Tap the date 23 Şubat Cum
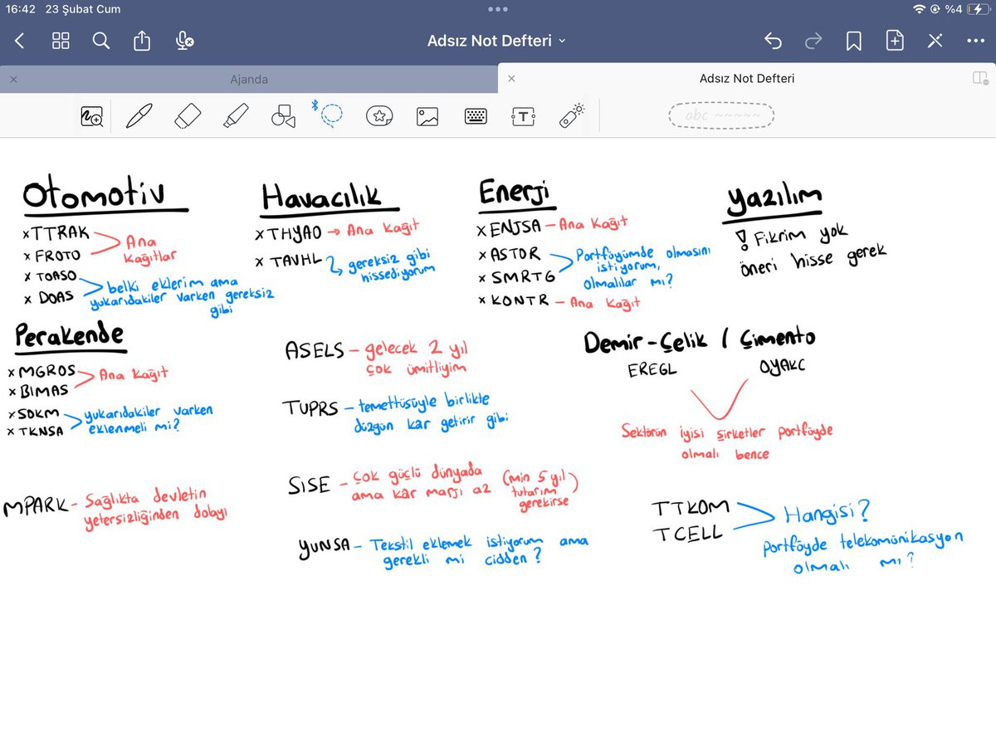 point(85,9)
